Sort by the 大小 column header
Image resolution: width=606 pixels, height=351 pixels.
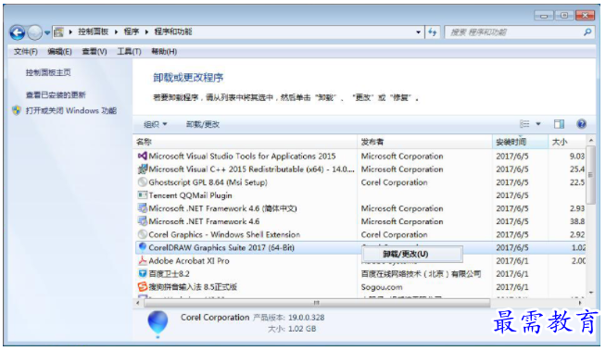tap(567, 142)
